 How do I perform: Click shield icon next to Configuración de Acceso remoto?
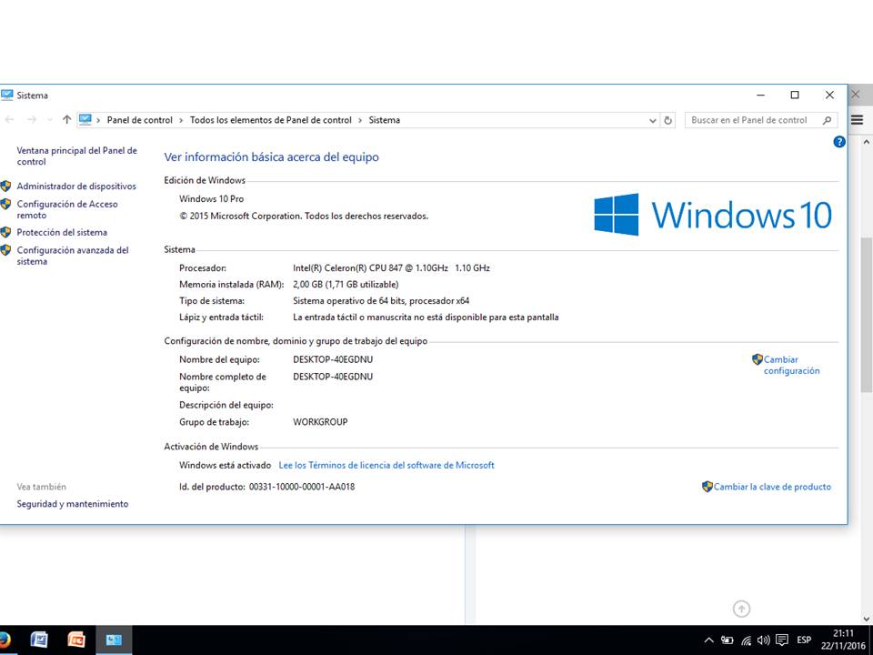pyautogui.click(x=5, y=204)
